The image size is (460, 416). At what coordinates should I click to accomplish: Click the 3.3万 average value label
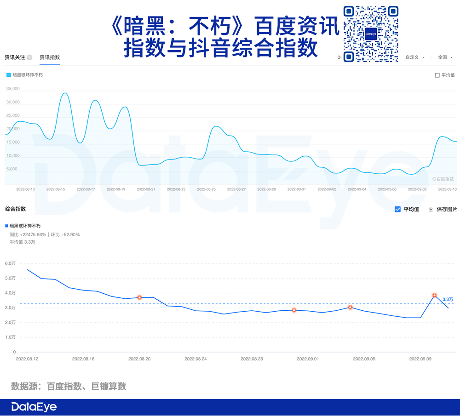pyautogui.click(x=448, y=299)
